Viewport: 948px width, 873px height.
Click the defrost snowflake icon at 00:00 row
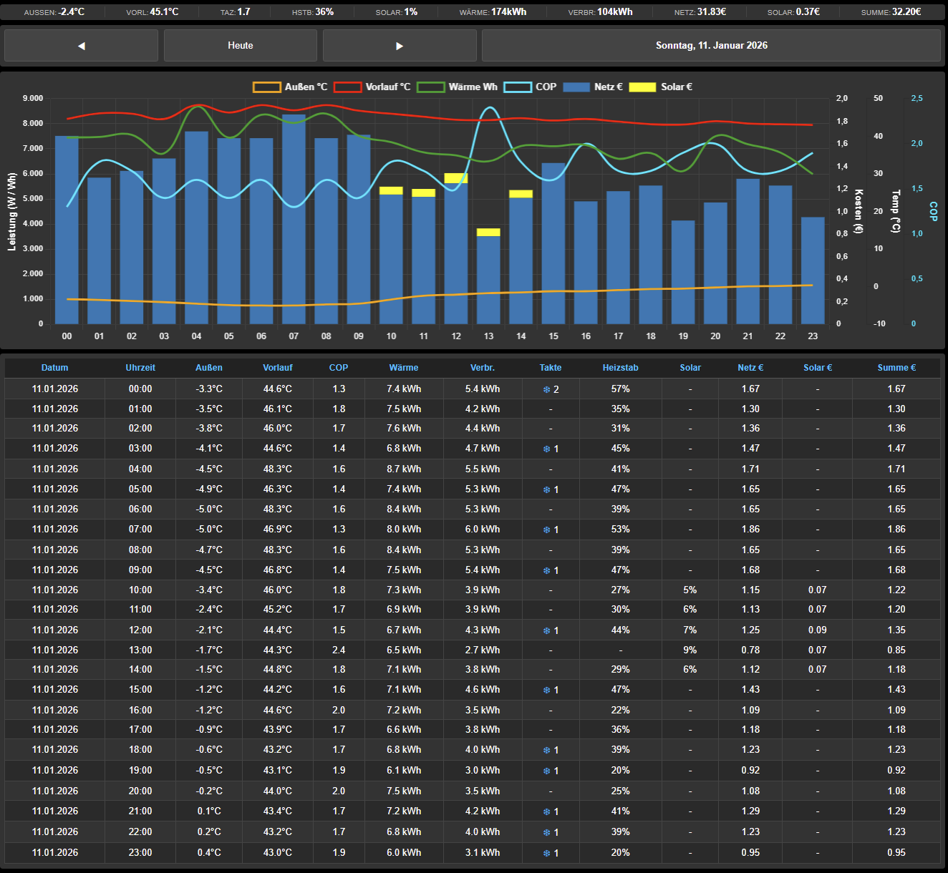coord(546,390)
